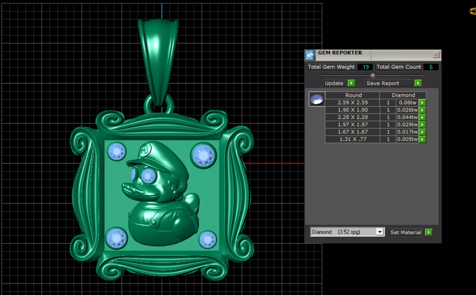Select the 1.97 X 1.97 size cell
476x295 pixels.
[352, 124]
